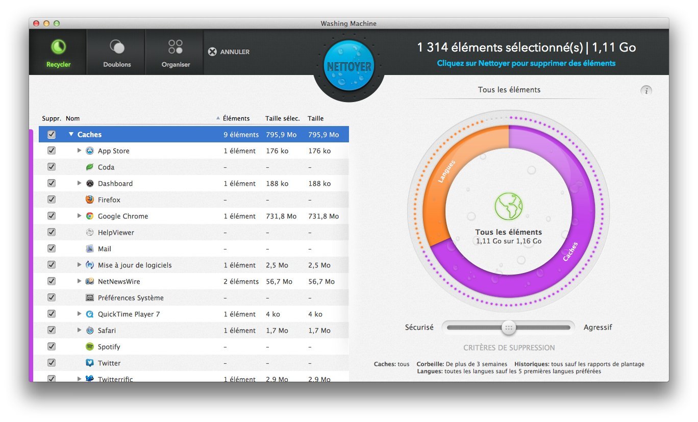Toggle the Firefox checkbox
The image size is (698, 422).
(x=51, y=200)
